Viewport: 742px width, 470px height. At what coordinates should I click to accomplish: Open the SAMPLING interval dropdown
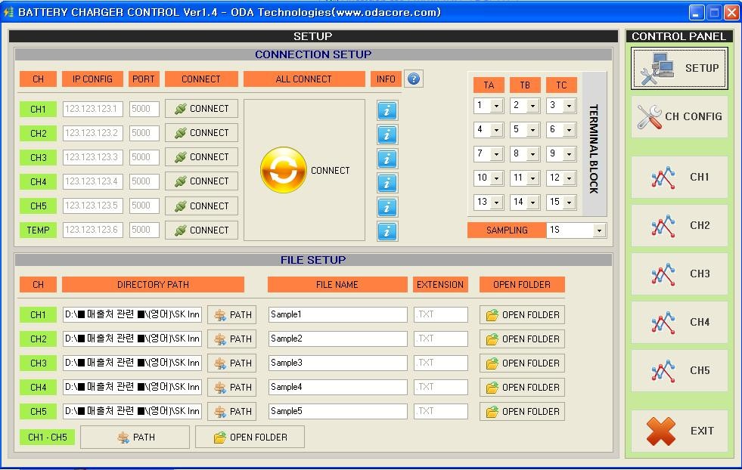tap(599, 230)
